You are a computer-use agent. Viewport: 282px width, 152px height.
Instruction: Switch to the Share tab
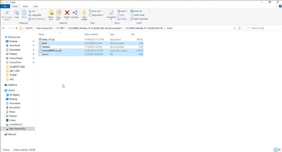(x=25, y=6)
